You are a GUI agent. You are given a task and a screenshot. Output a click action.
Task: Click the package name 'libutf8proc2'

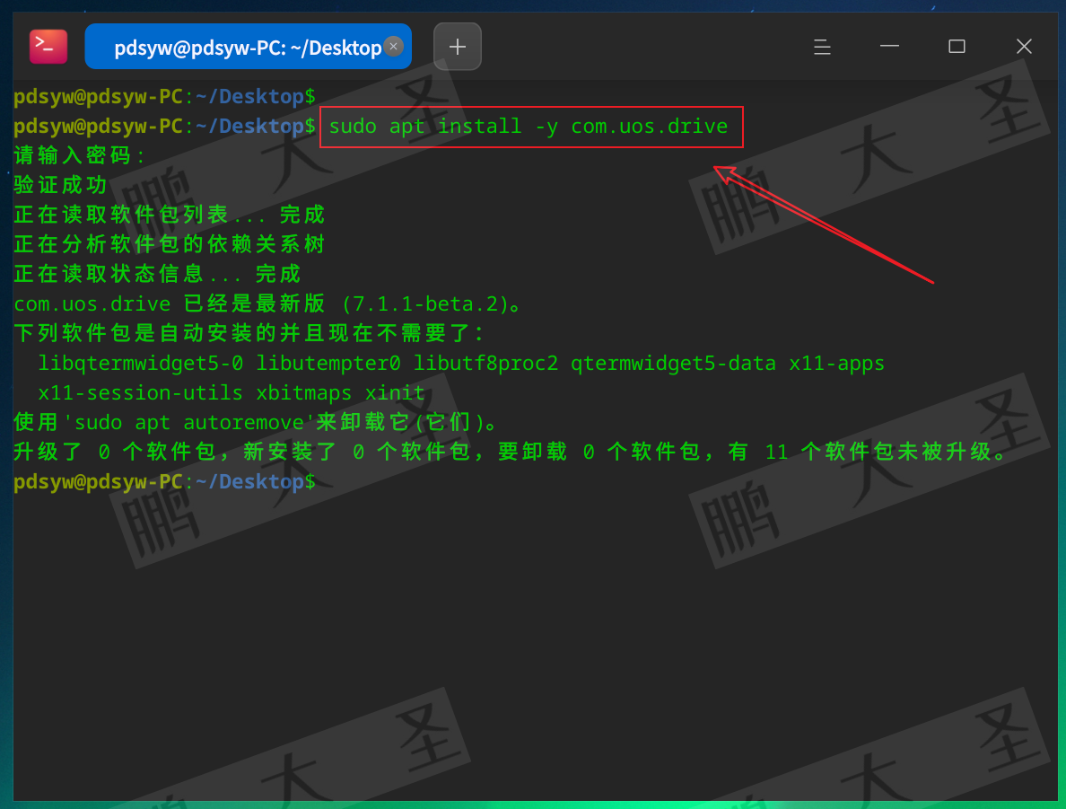[x=485, y=364]
